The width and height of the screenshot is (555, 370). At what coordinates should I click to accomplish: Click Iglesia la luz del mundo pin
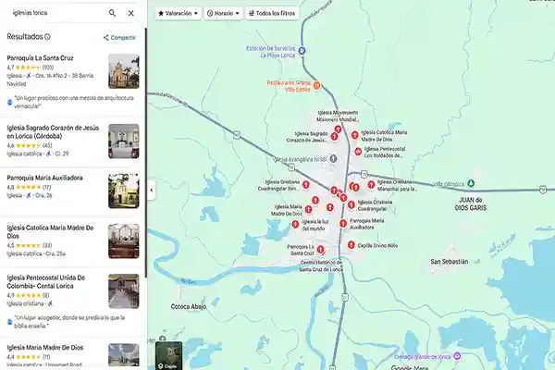coord(295,224)
